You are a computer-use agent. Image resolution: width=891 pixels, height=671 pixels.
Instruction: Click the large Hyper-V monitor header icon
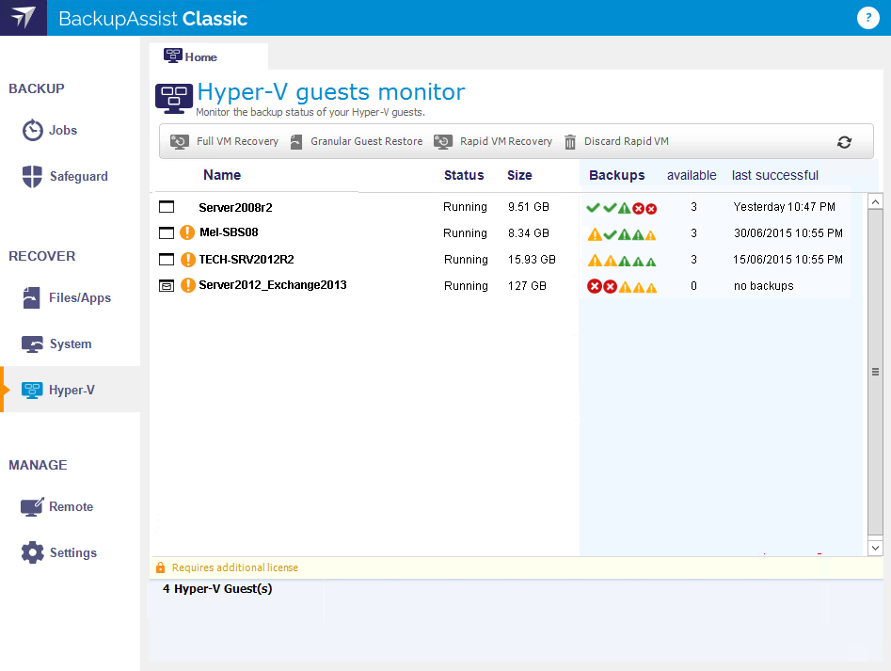pos(174,98)
